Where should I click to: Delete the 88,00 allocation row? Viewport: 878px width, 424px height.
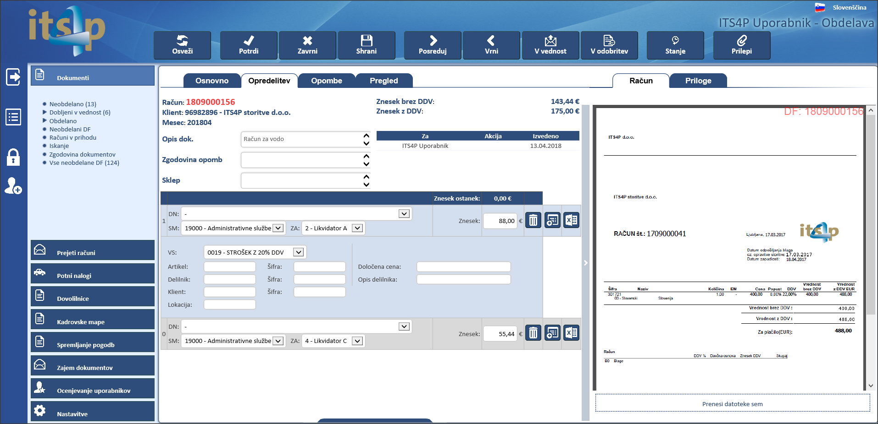pos(533,220)
